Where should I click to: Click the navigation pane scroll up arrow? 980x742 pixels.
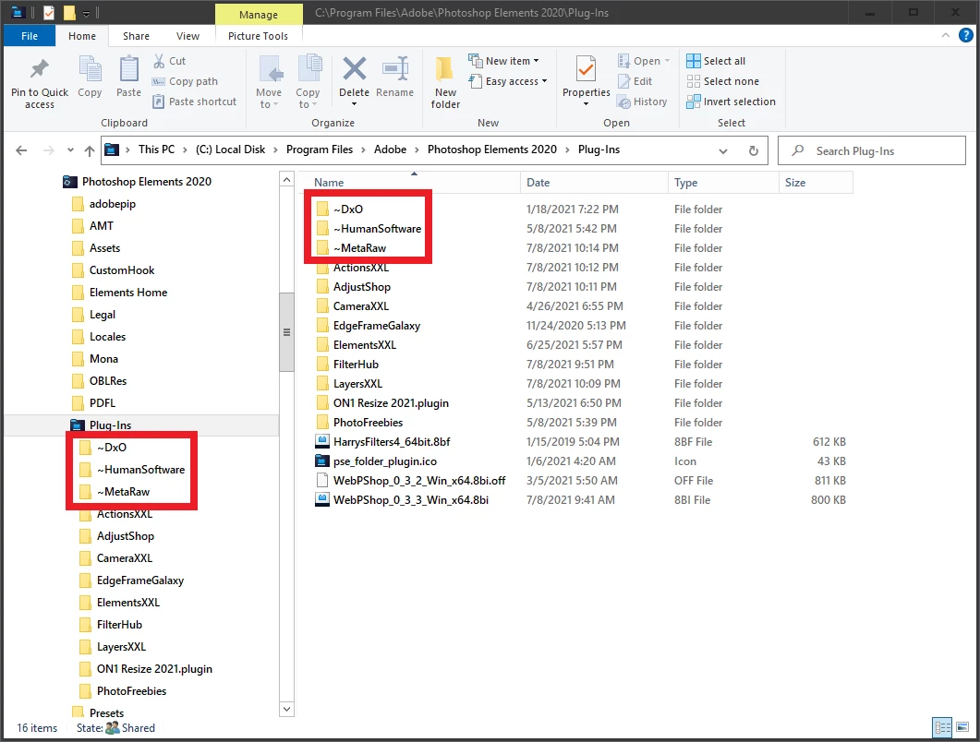[x=286, y=180]
